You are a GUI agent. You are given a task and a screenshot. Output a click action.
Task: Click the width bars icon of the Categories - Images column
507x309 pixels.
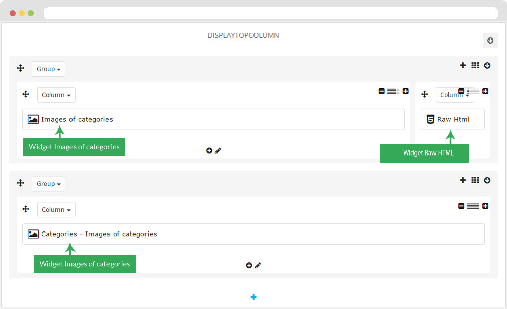point(474,206)
